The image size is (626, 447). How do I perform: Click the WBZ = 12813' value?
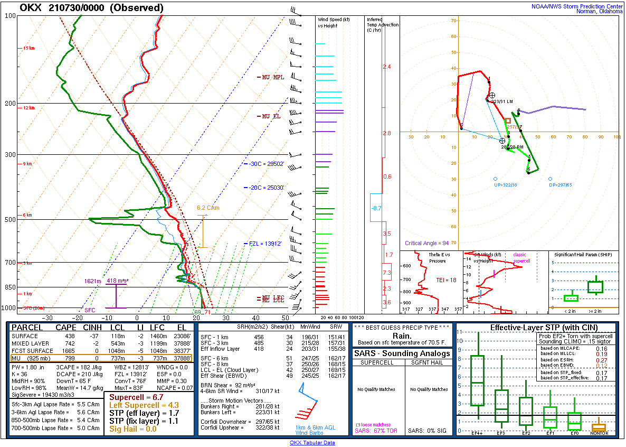point(131,367)
